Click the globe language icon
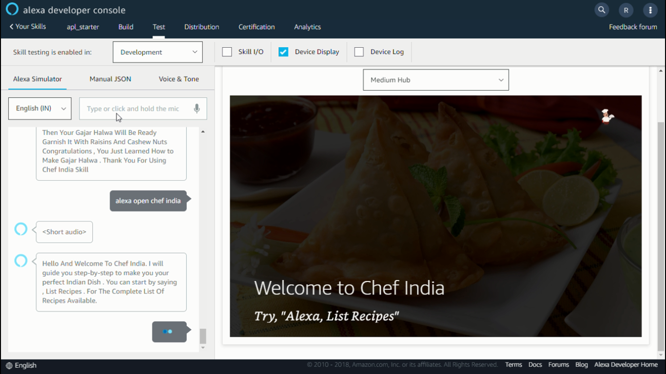Viewport: 666px width, 374px height. 9,365
